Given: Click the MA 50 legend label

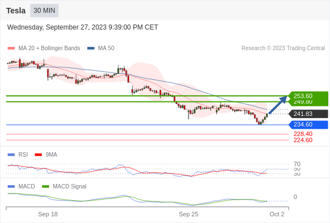Looking at the screenshot, I should point(106,49).
